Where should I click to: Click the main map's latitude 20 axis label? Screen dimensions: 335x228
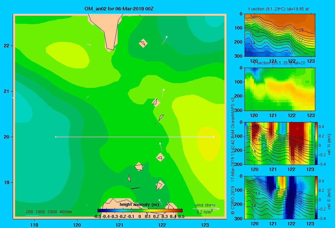(7, 137)
